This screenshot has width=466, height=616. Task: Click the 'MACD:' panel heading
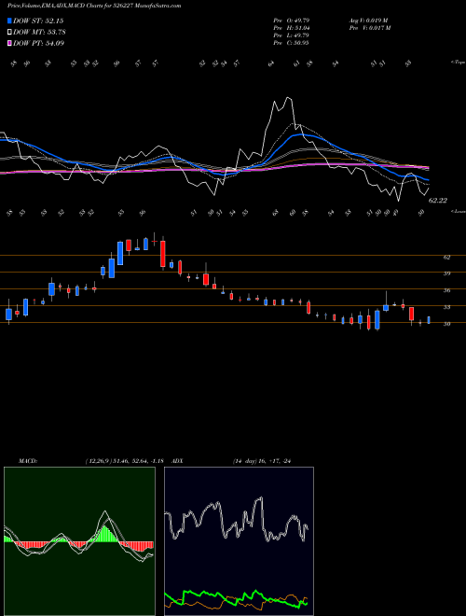click(28, 461)
